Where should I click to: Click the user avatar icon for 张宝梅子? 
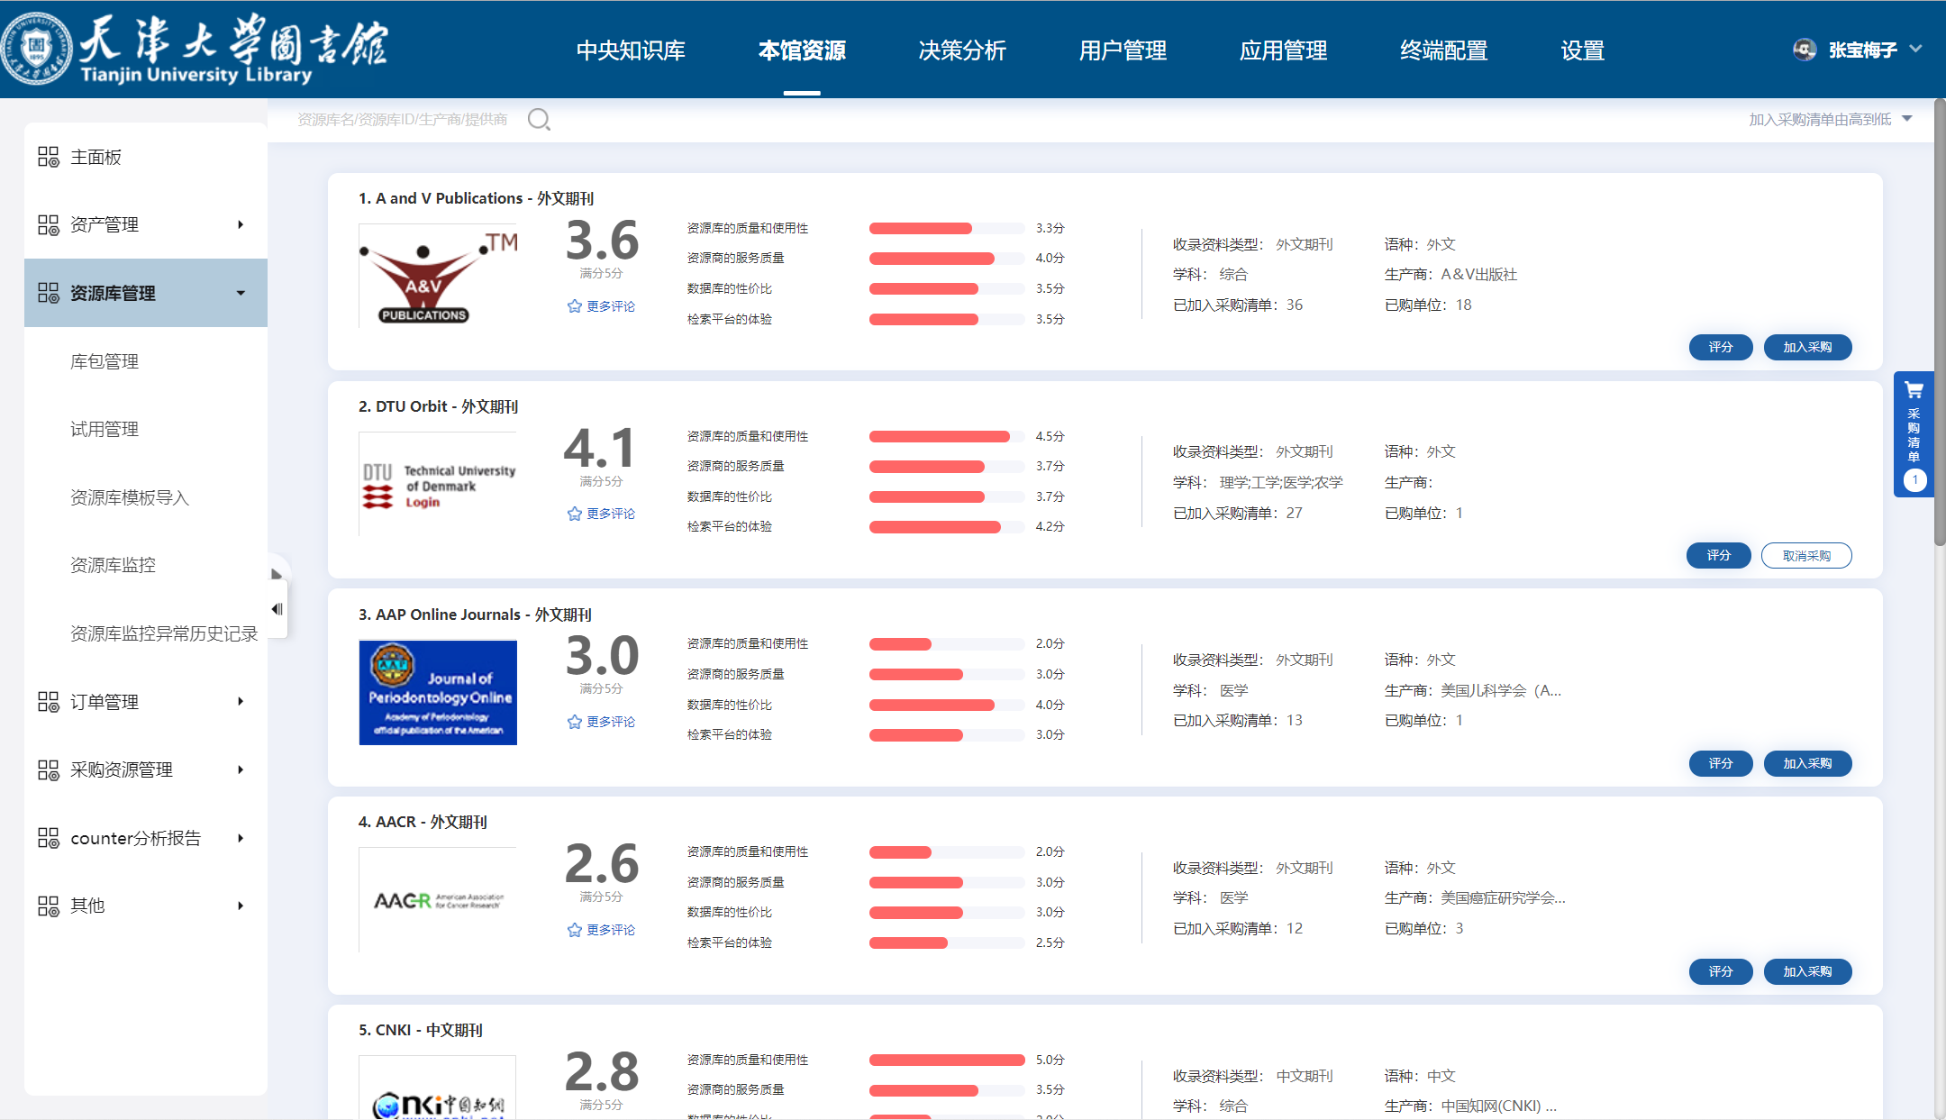click(1804, 50)
